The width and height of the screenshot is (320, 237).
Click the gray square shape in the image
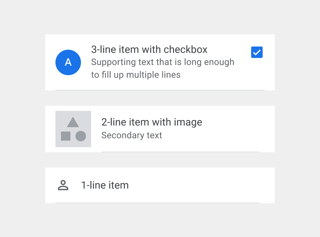point(66,136)
